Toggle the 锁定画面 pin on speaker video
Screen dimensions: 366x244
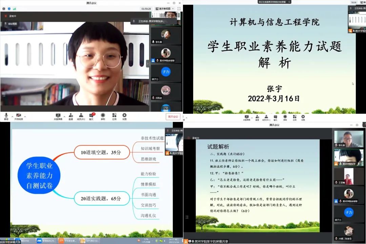pos(10,24)
